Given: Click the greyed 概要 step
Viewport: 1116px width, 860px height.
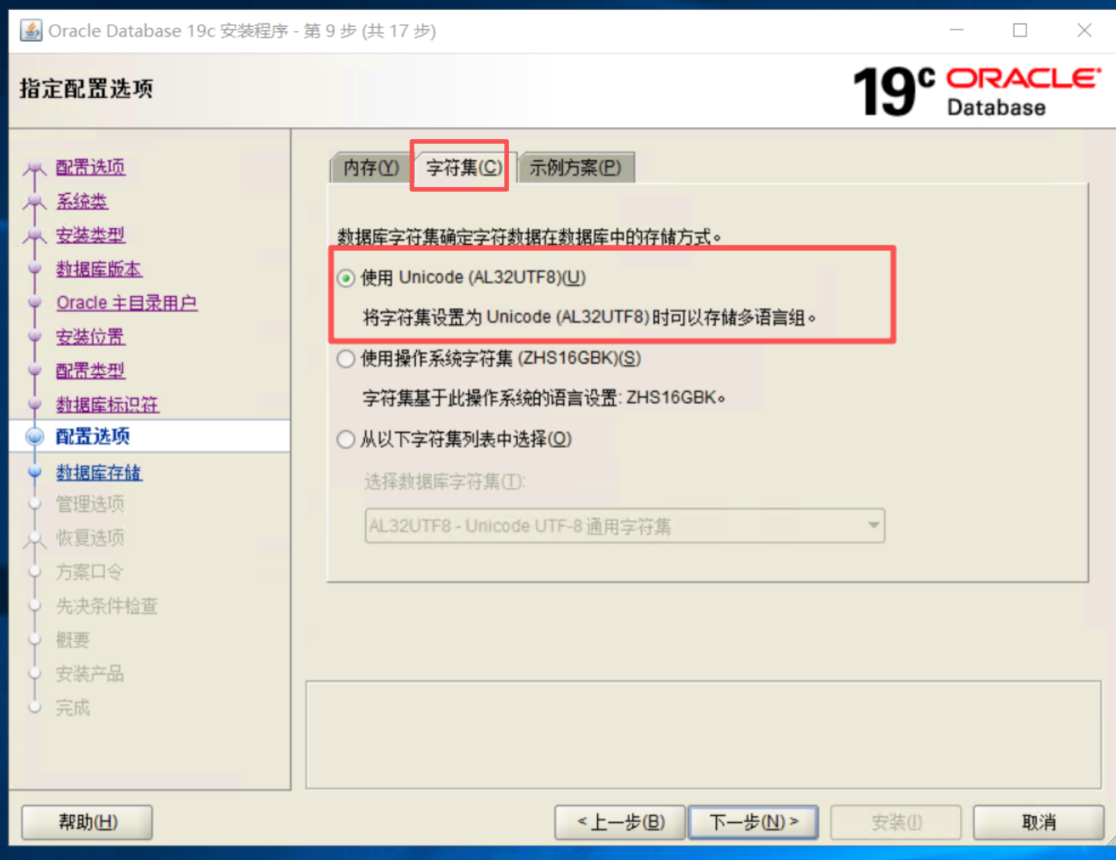Looking at the screenshot, I should coord(73,640).
